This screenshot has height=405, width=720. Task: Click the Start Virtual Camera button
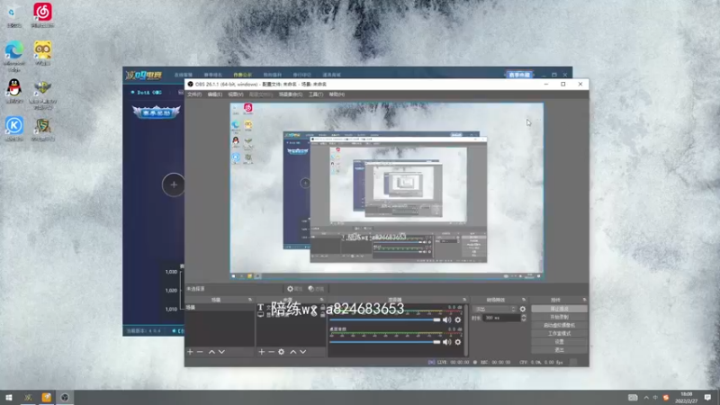click(x=559, y=326)
